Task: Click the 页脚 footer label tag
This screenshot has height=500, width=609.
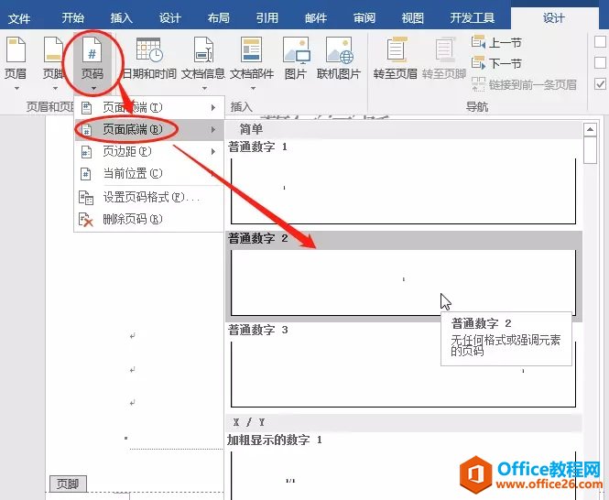Action: point(68,484)
